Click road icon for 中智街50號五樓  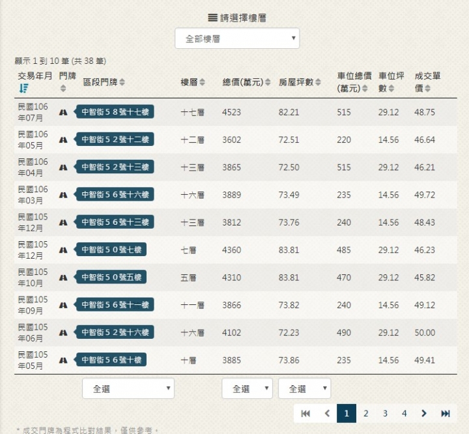point(63,278)
